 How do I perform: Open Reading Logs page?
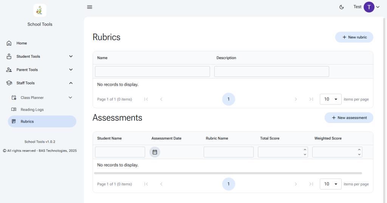coord(32,110)
